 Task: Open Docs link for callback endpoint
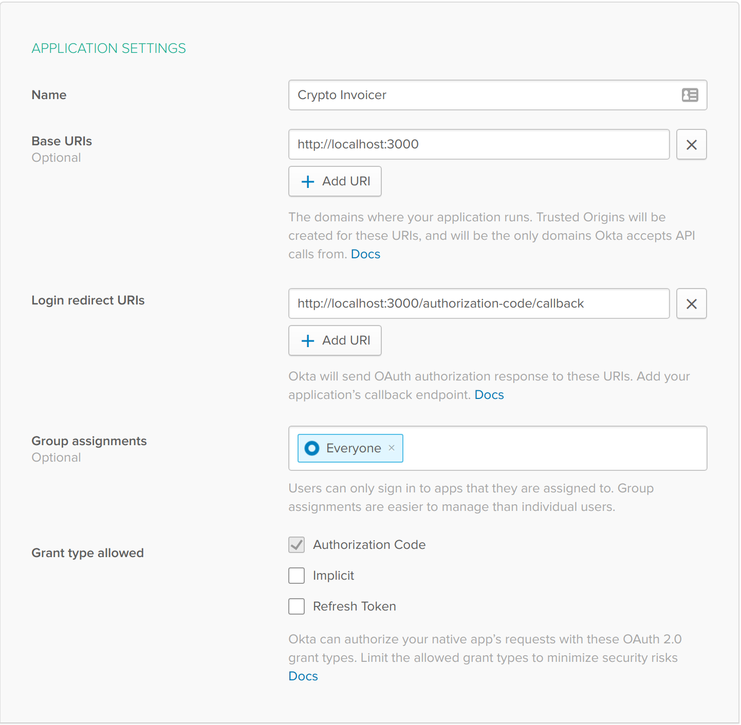[489, 395]
